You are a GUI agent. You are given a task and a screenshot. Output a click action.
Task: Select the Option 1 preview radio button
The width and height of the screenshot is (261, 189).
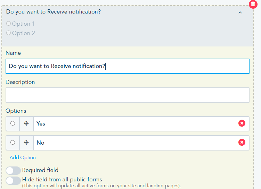coord(9,24)
